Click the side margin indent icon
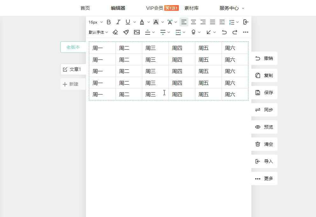Viewport: 316px width, 217px height. point(178,32)
